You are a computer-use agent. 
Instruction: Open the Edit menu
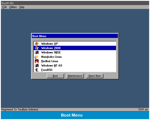point(4,7)
